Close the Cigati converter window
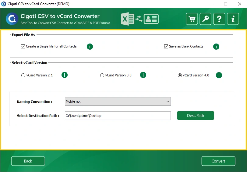The height and width of the screenshot is (172, 247). click(x=240, y=4)
